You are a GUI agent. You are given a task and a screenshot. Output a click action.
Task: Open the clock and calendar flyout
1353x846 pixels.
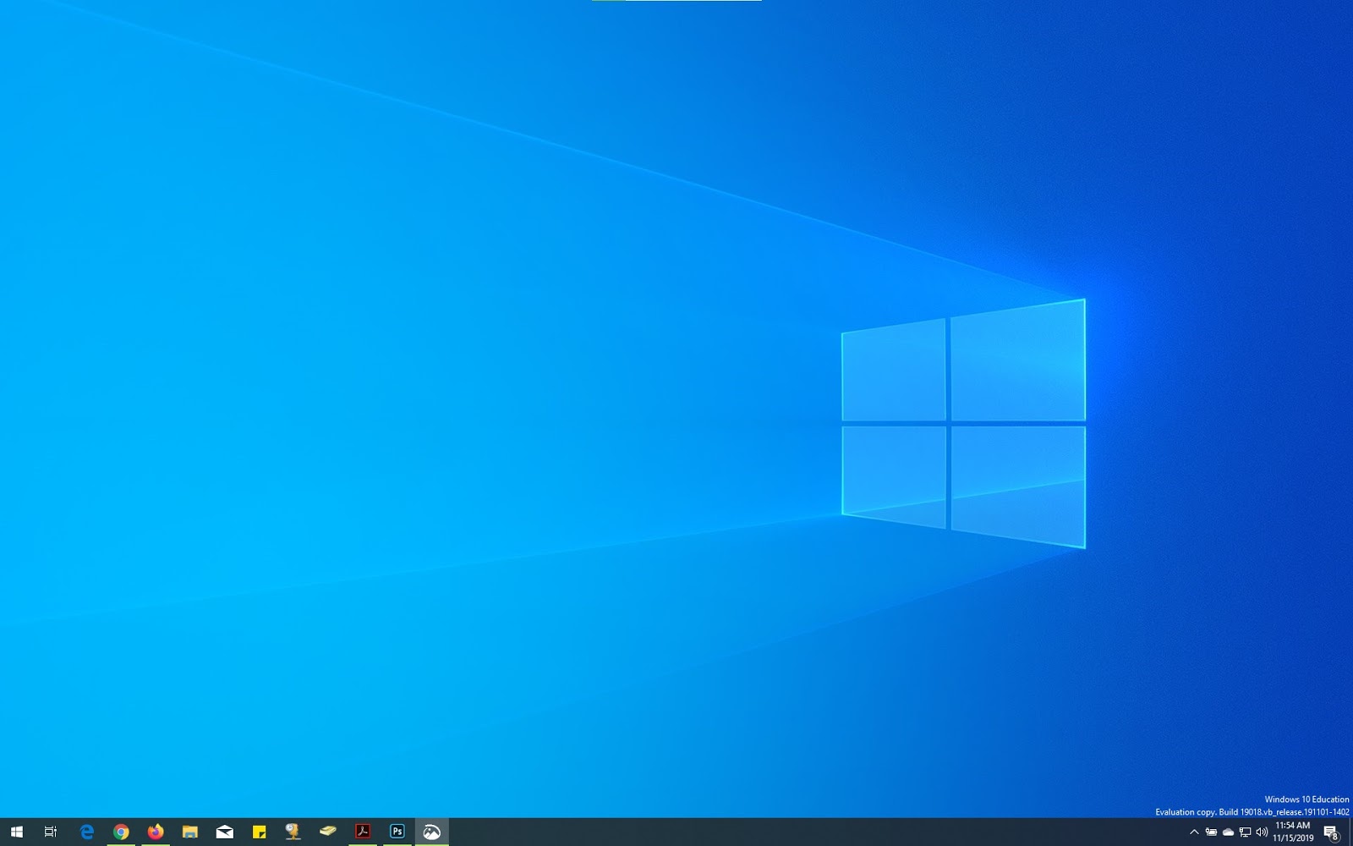click(x=1293, y=832)
